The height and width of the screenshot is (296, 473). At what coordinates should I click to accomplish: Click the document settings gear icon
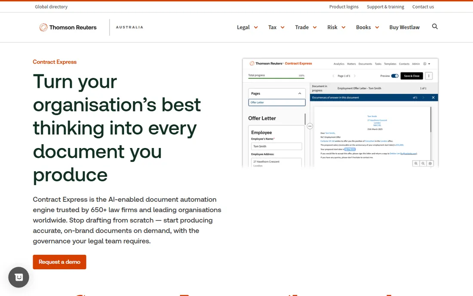pos(430,163)
